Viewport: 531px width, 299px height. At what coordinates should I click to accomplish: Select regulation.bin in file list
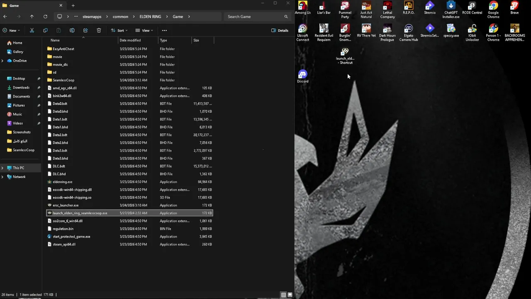tap(129, 229)
